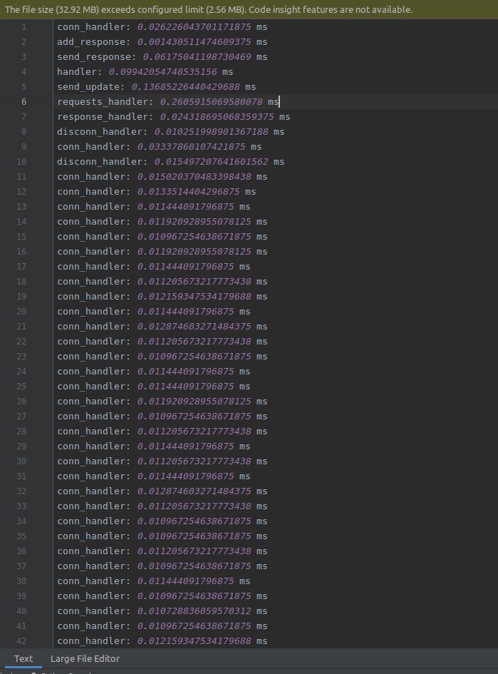Click conn_handler value 0.010728836059570312

point(194,611)
